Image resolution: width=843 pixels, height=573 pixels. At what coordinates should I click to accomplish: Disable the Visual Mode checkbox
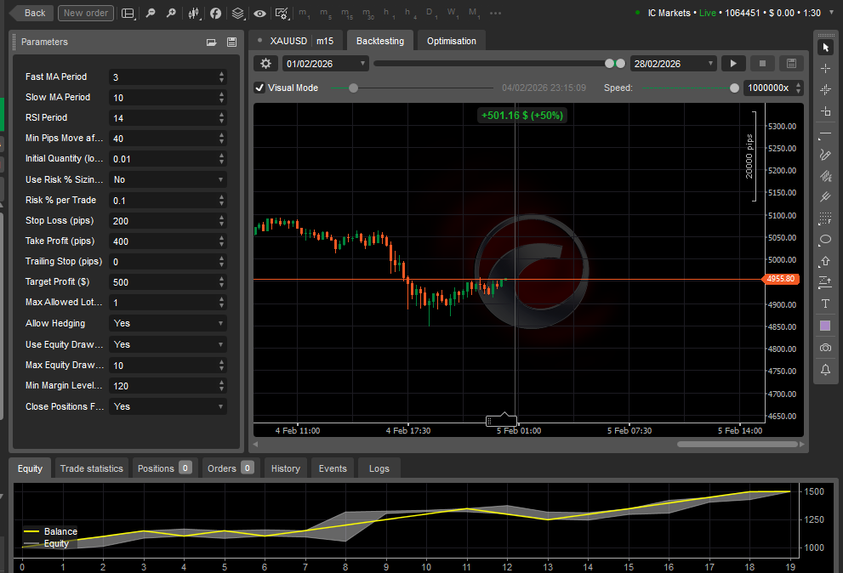259,88
